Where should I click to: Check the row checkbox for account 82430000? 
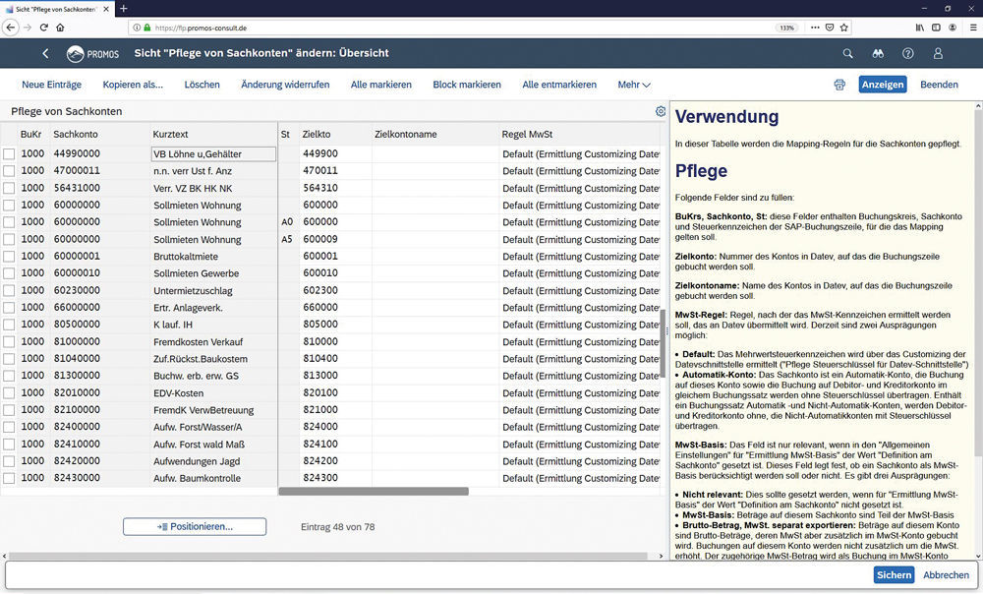9,478
